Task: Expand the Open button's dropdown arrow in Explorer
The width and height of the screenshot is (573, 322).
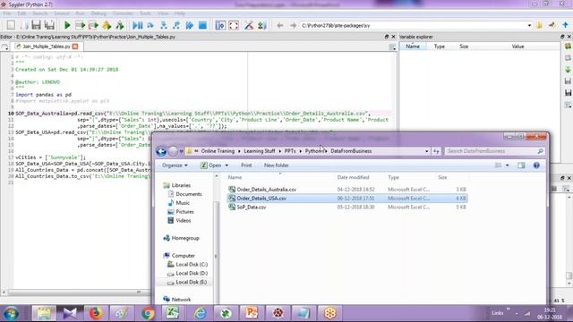Action: coord(227,165)
